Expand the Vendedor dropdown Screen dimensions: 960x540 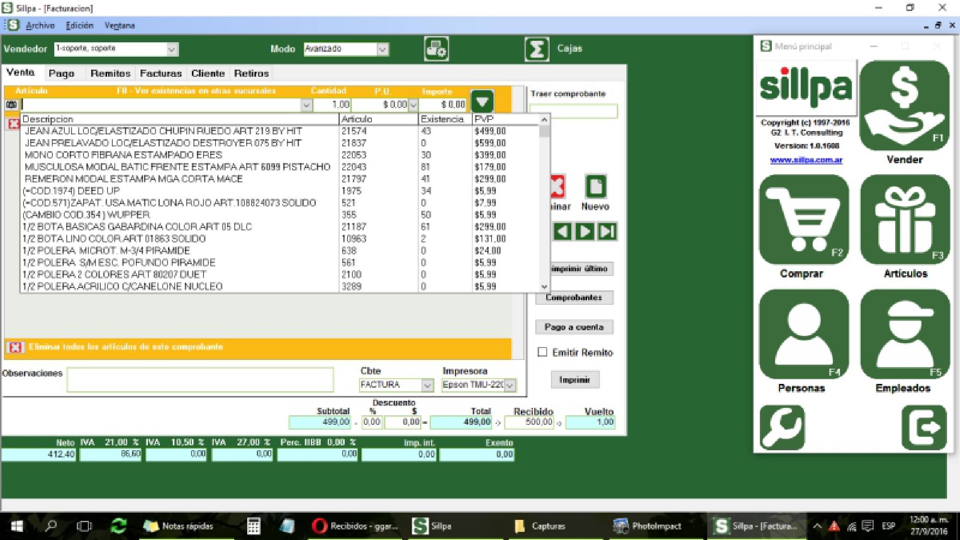point(171,48)
